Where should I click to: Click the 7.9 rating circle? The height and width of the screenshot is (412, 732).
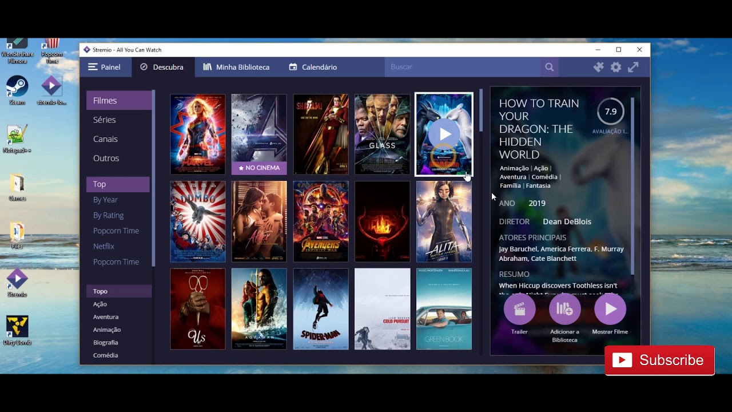pos(611,112)
